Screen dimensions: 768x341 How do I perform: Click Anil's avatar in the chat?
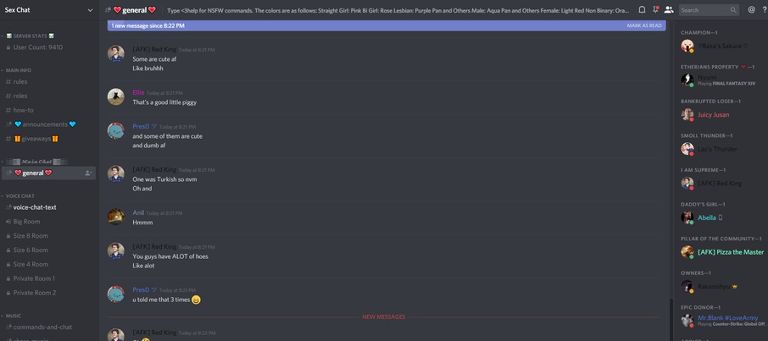(x=116, y=217)
